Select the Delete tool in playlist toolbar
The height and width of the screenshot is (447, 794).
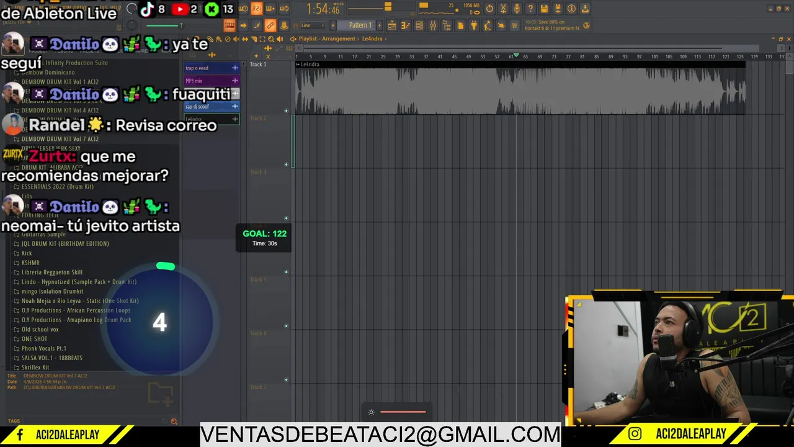click(x=228, y=38)
